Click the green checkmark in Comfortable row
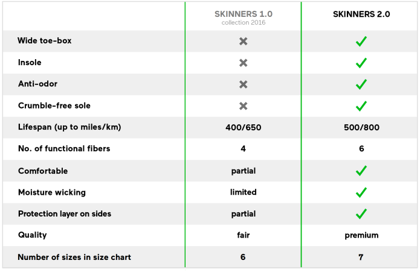This screenshot has height=272, width=420. [361, 171]
